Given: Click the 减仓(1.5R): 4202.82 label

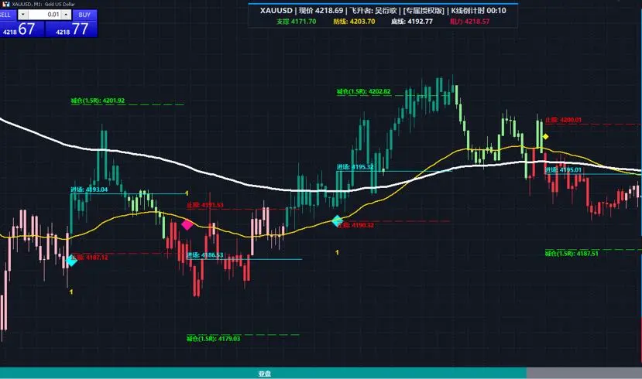Looking at the screenshot, I should (x=363, y=91).
